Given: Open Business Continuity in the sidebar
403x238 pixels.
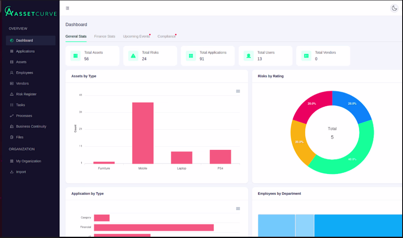Looking at the screenshot, I should [31, 126].
